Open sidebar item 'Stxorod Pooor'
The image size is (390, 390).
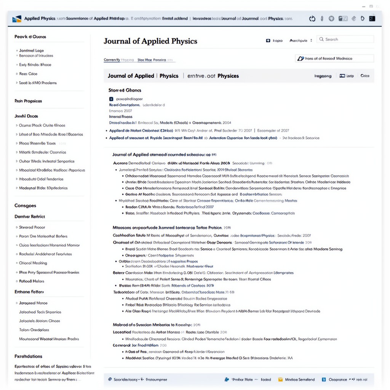click(x=32, y=227)
